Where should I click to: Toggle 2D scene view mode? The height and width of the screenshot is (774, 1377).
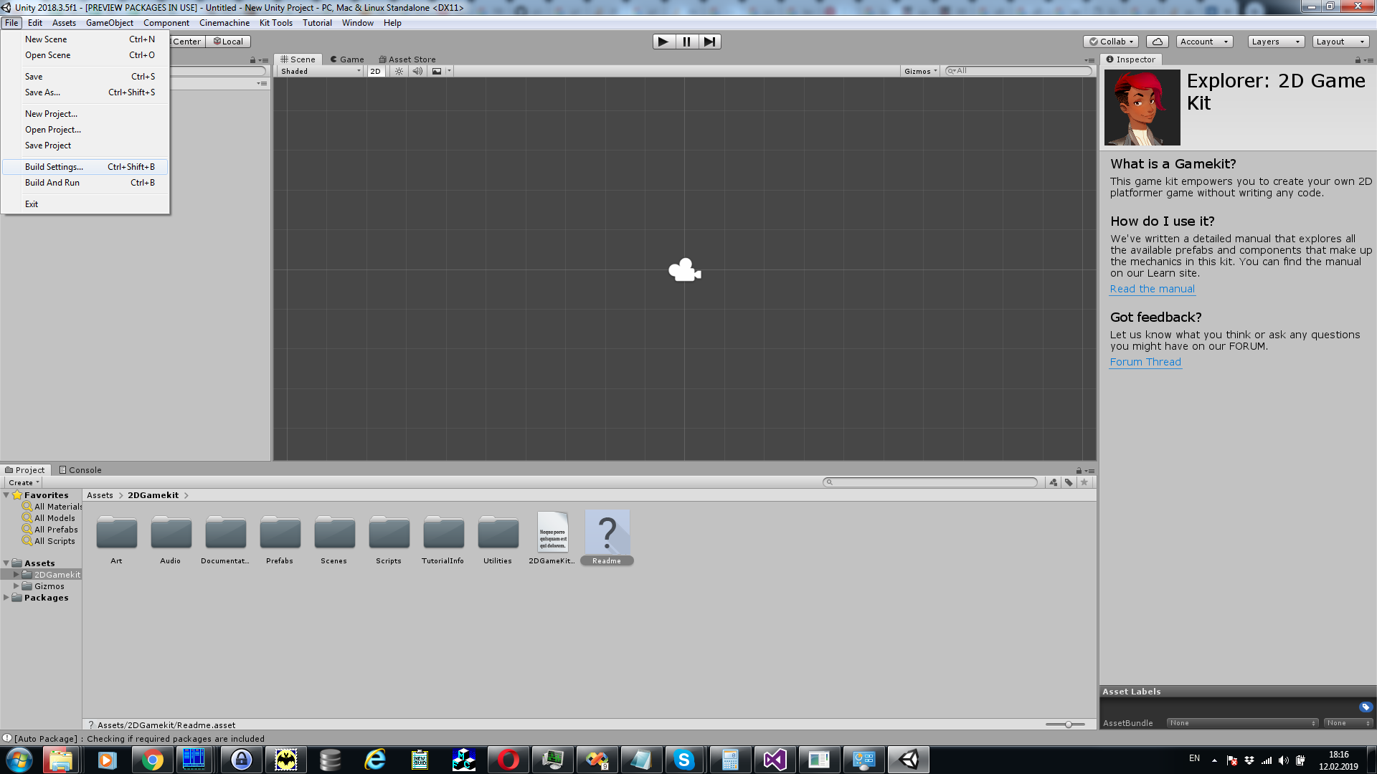[x=375, y=71]
